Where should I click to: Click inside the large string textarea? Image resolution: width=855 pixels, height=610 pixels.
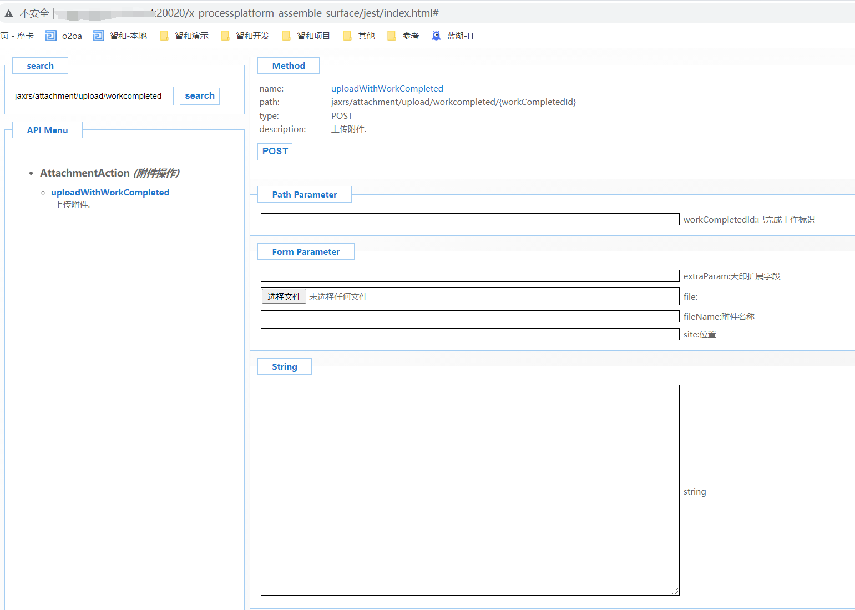tap(469, 490)
